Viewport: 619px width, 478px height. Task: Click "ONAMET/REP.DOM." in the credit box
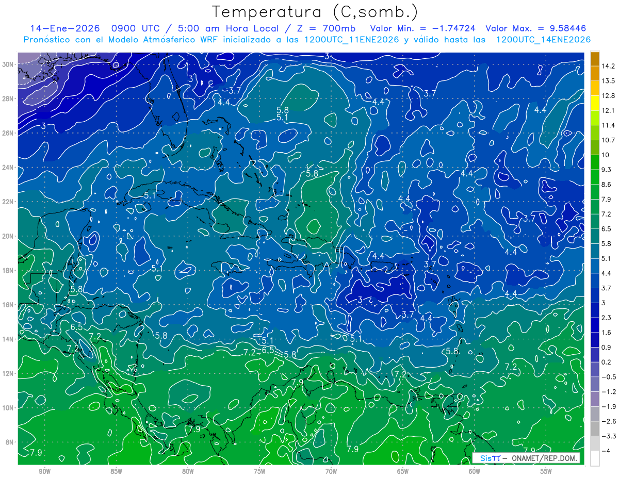(x=544, y=458)
